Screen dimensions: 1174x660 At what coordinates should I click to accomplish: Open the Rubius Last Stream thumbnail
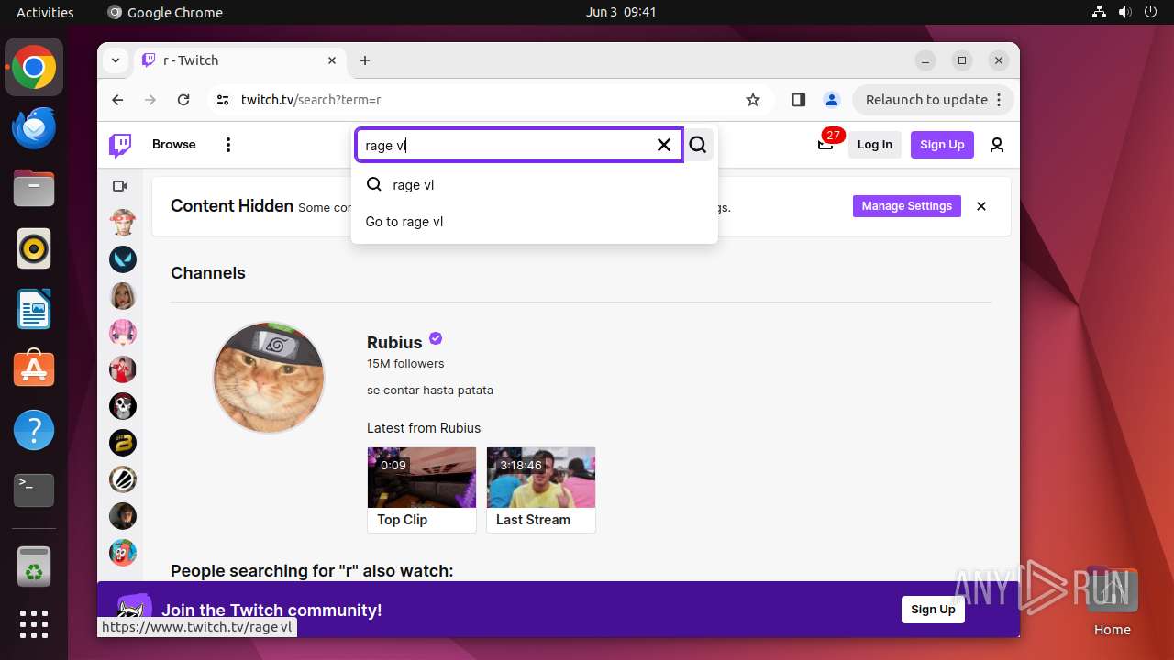tap(541, 478)
